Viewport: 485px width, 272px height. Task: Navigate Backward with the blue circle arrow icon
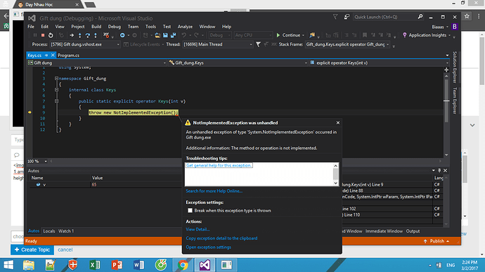pyautogui.click(x=122, y=35)
